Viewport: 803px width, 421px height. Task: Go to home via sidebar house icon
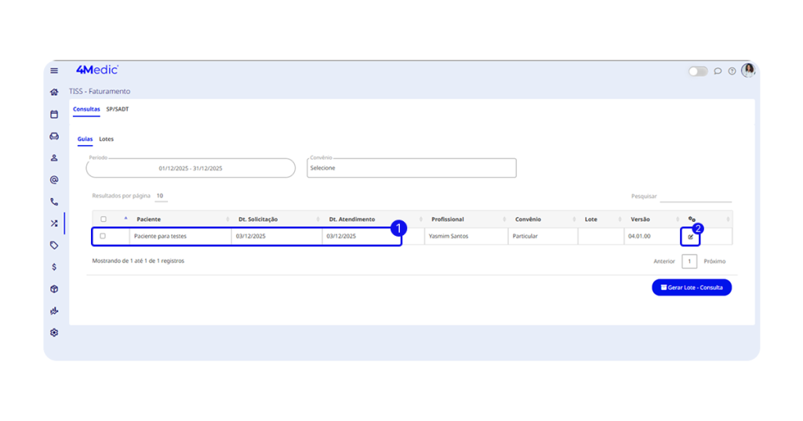pos(54,92)
